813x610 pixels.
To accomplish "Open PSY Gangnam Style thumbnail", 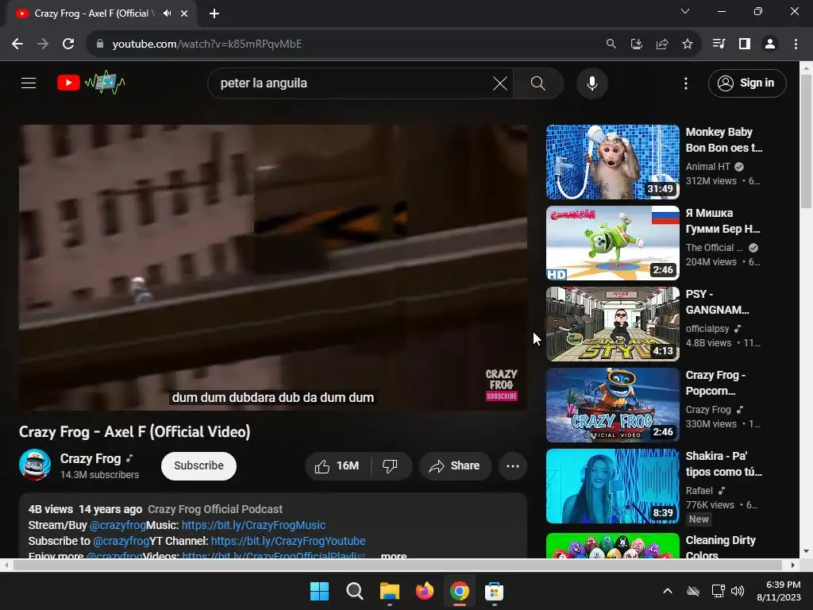I will point(612,324).
